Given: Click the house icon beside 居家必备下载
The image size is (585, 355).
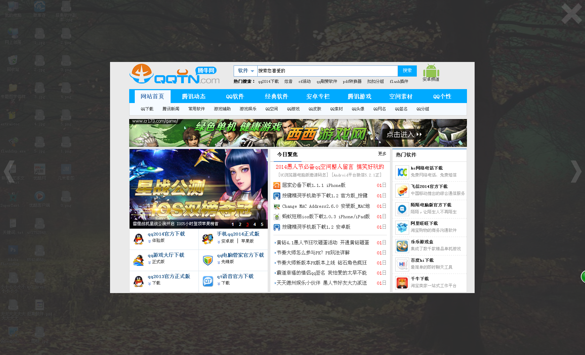Looking at the screenshot, I should pyautogui.click(x=277, y=186).
